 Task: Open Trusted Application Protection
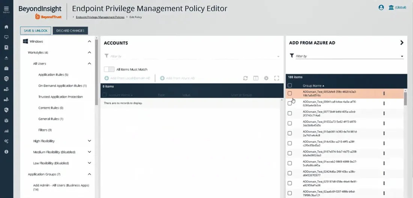(x=60, y=97)
